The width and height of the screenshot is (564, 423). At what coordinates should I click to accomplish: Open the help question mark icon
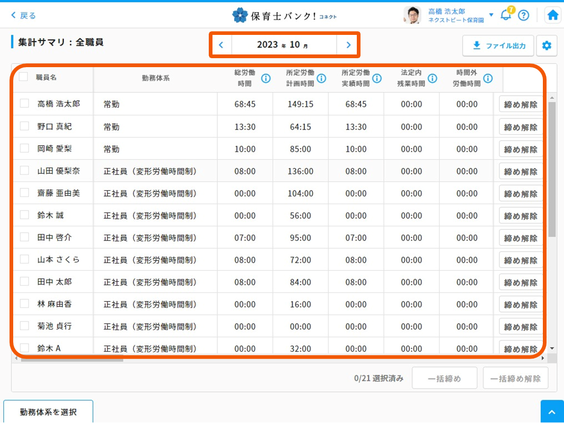(x=523, y=15)
